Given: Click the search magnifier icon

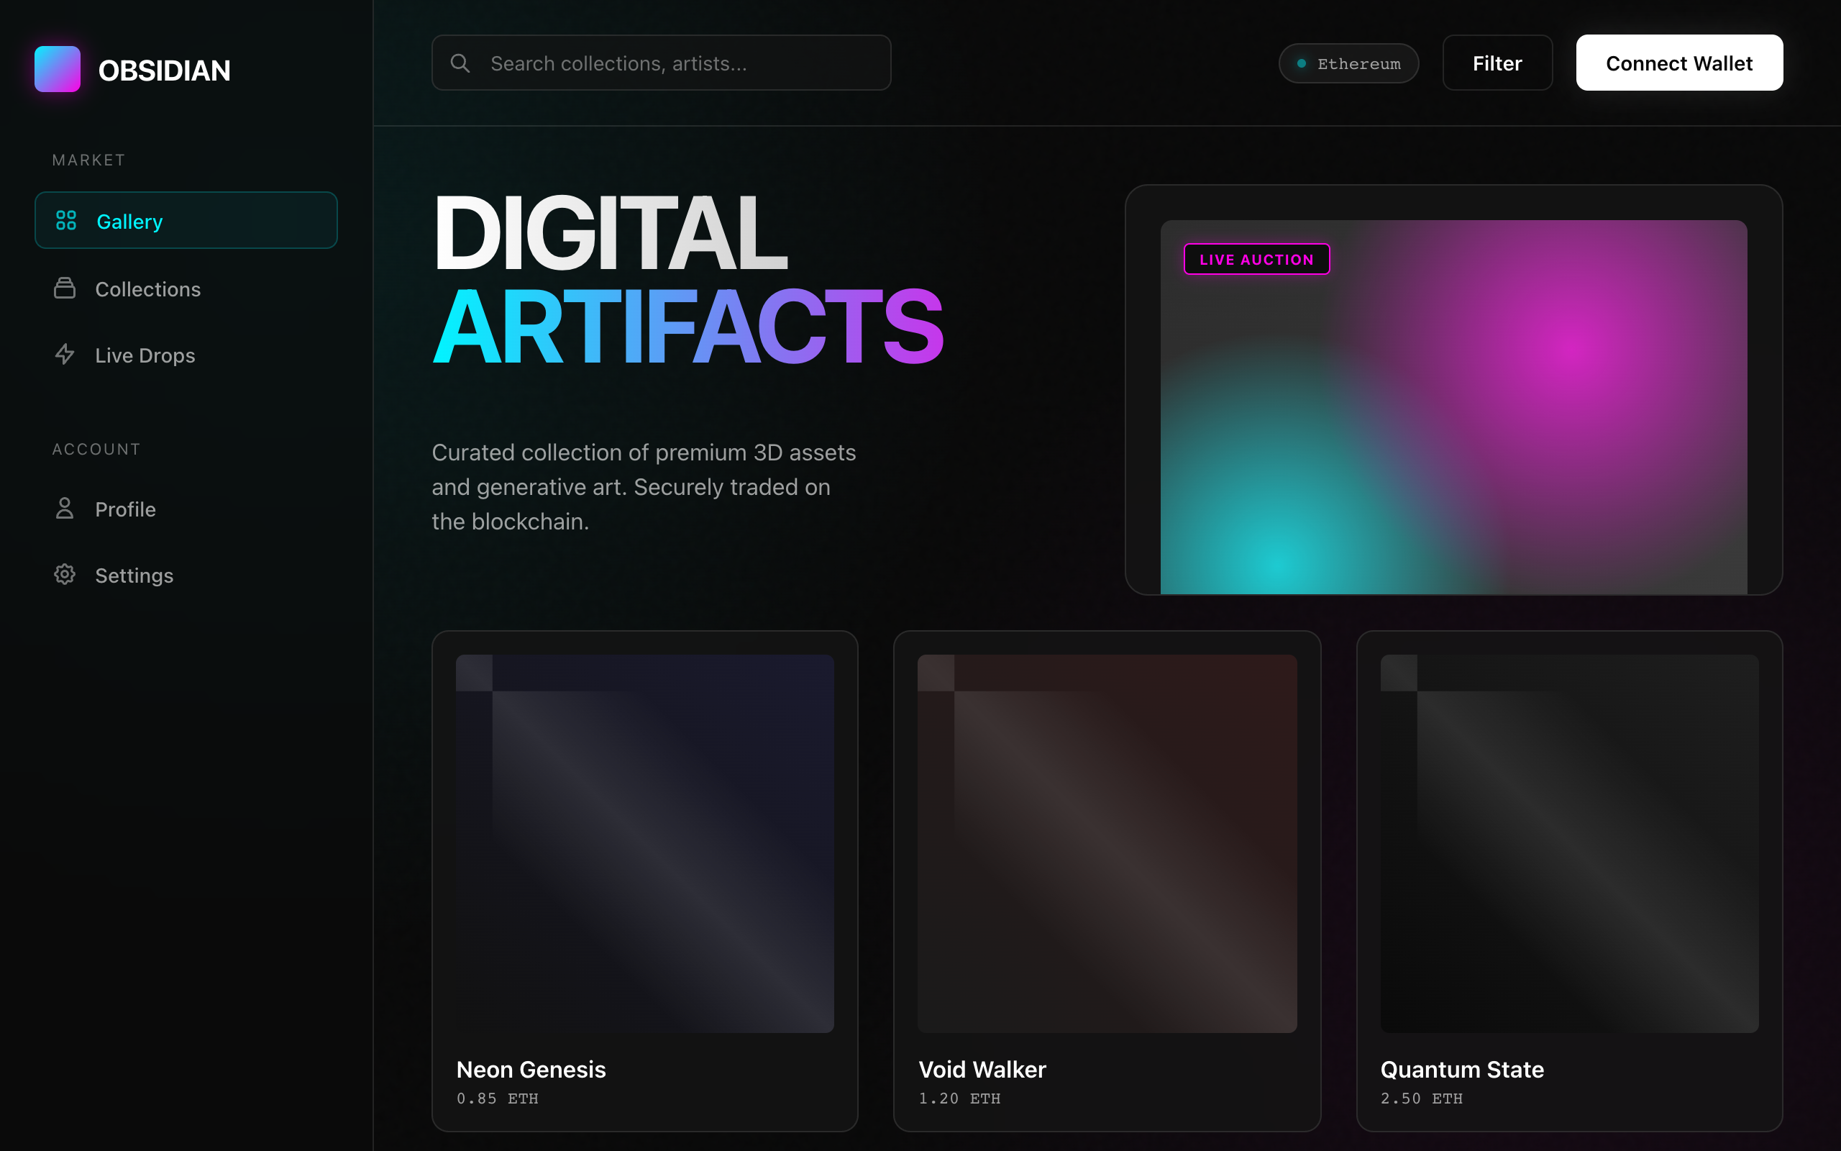Looking at the screenshot, I should 461,63.
